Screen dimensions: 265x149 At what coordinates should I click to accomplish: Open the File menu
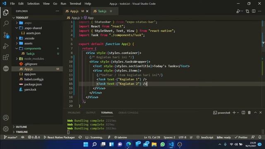pyautogui.click(x=12, y=4)
